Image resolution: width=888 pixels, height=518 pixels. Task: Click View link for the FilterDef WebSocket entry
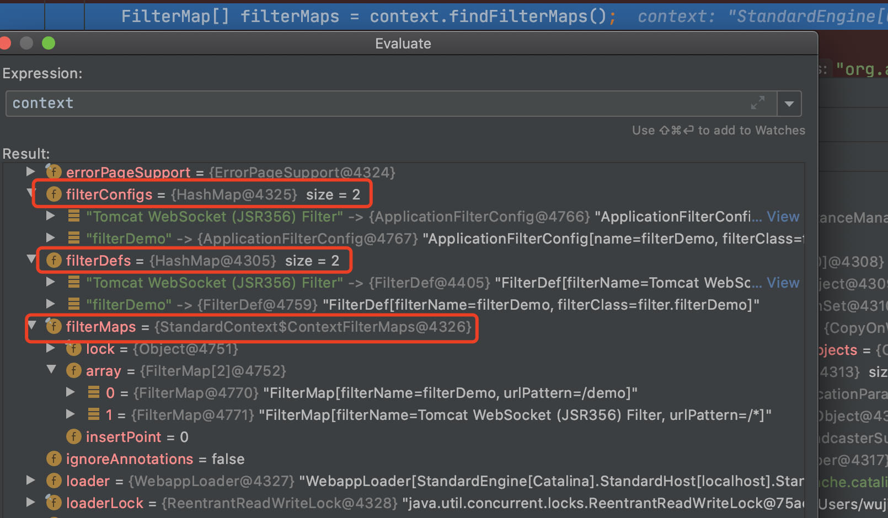coord(783,283)
